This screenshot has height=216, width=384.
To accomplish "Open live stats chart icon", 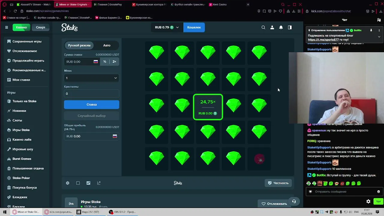I will click(x=88, y=183).
